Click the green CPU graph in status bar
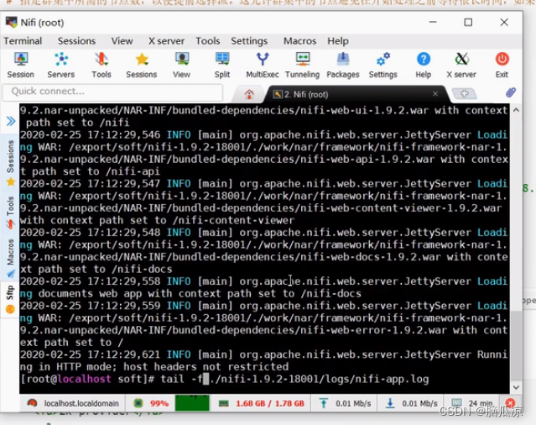Viewport: 536px width, 425px height. point(192,403)
